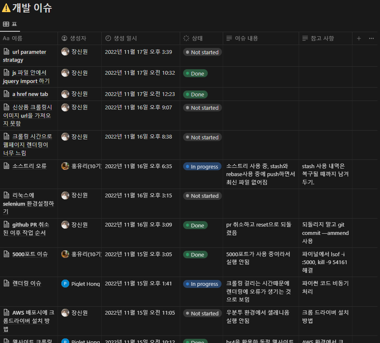Change Done status of 5000포트 이슈
The image size is (380, 343).
pyautogui.click(x=195, y=255)
